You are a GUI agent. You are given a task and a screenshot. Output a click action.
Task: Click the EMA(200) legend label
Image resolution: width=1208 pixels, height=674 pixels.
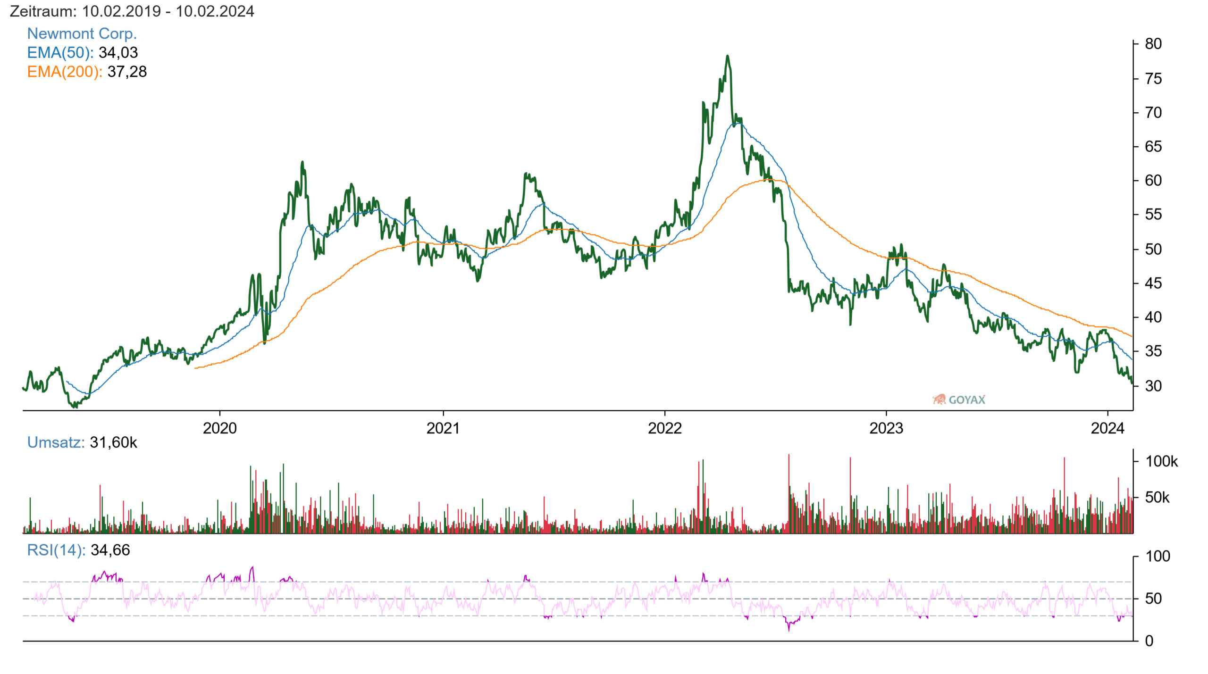pyautogui.click(x=64, y=72)
